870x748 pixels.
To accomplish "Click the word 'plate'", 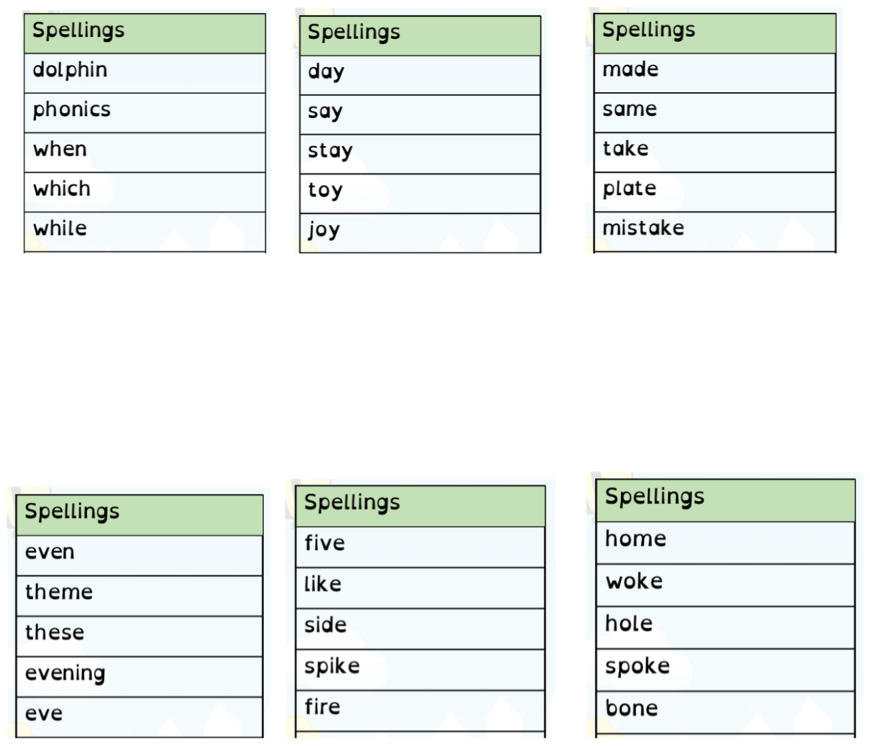I will [x=629, y=189].
